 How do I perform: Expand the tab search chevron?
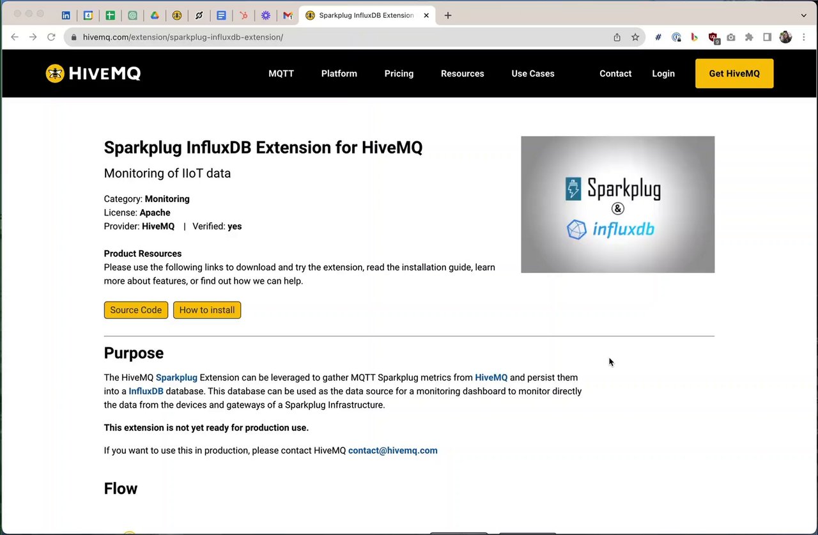(803, 15)
